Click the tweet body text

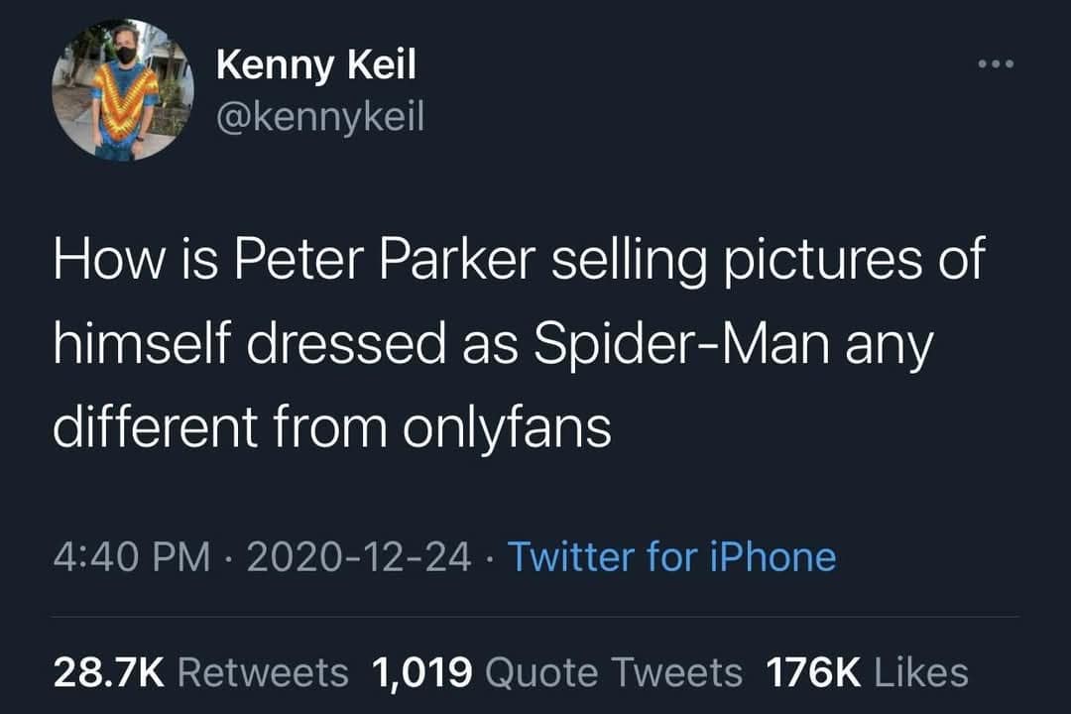[x=496, y=342]
